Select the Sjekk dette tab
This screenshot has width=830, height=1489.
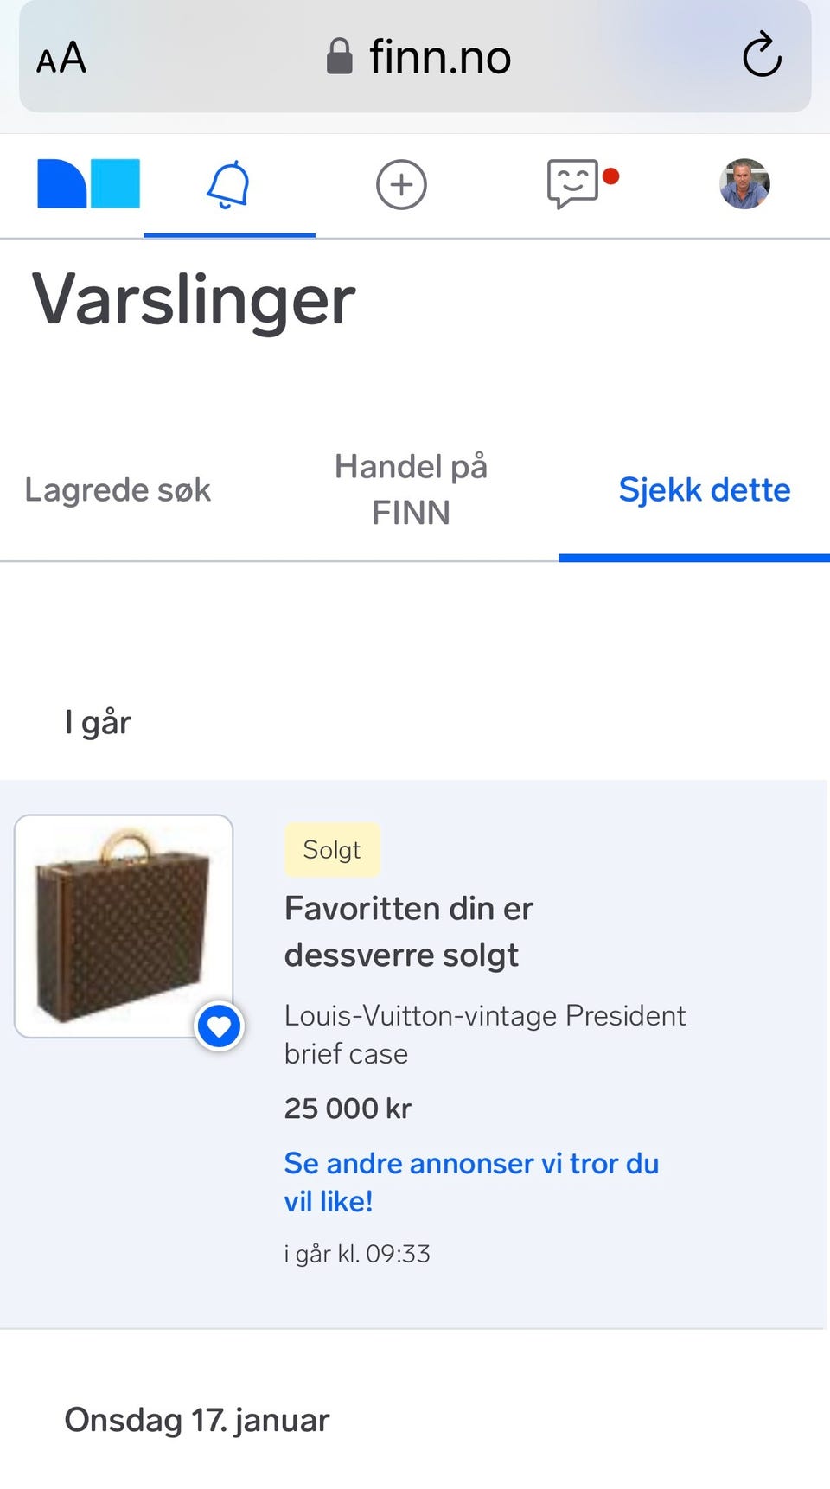tap(704, 489)
